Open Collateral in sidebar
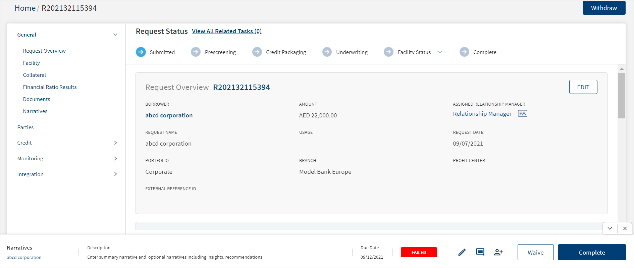Viewport: 634px width, 268px height. coord(35,75)
